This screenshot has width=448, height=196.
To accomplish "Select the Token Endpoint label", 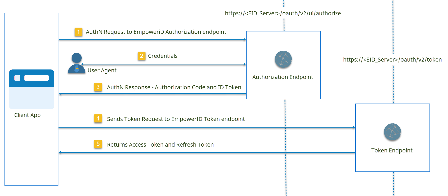I will click(x=392, y=151).
